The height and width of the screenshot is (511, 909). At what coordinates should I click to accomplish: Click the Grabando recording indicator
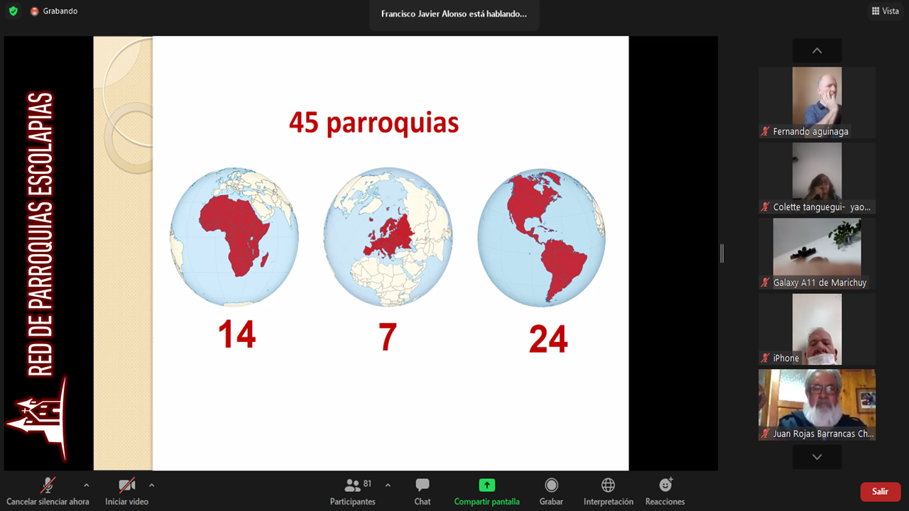click(54, 11)
